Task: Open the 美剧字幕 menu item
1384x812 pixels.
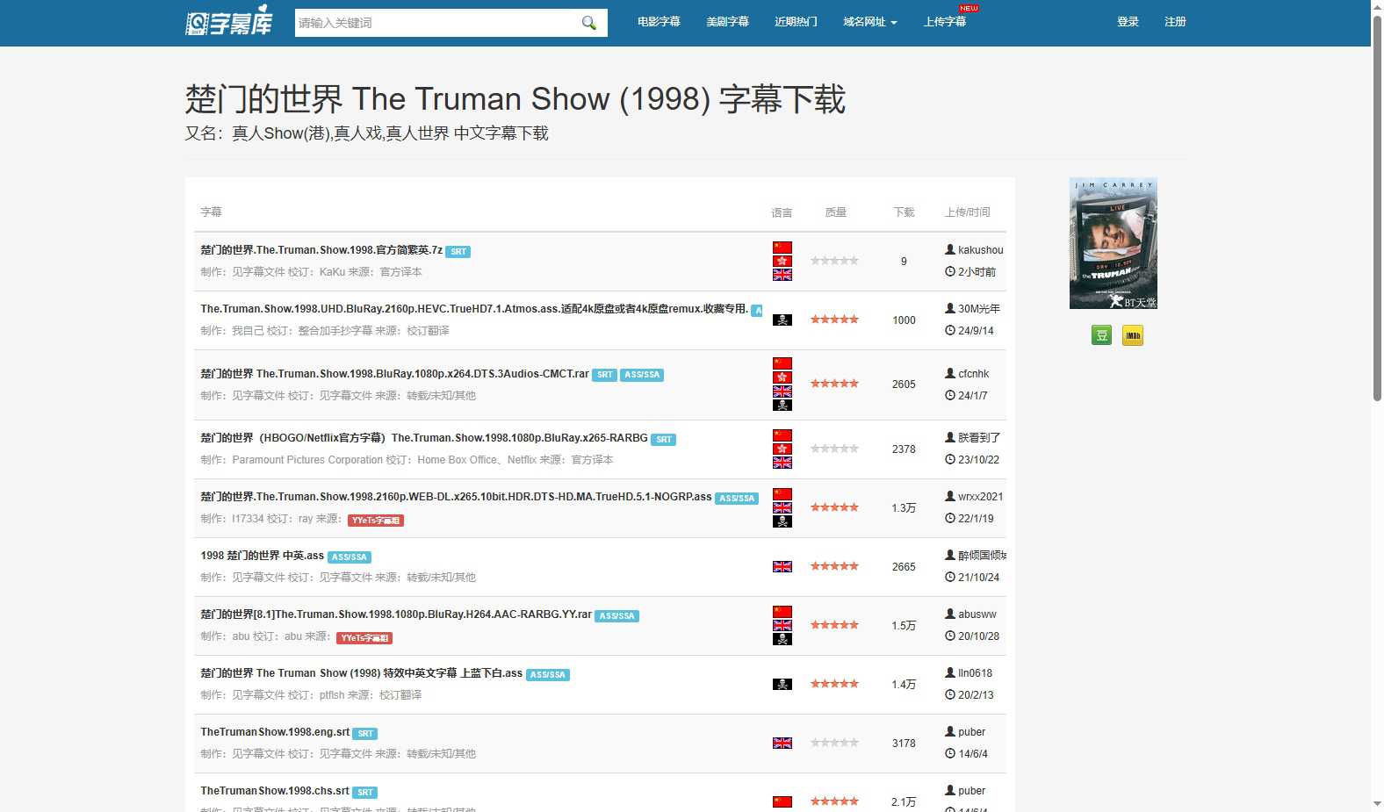Action: point(727,22)
